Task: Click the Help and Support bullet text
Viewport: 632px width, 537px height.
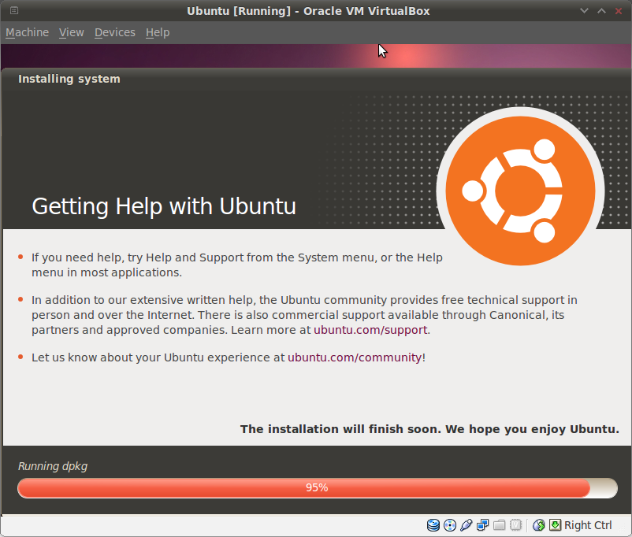Action: [237, 265]
